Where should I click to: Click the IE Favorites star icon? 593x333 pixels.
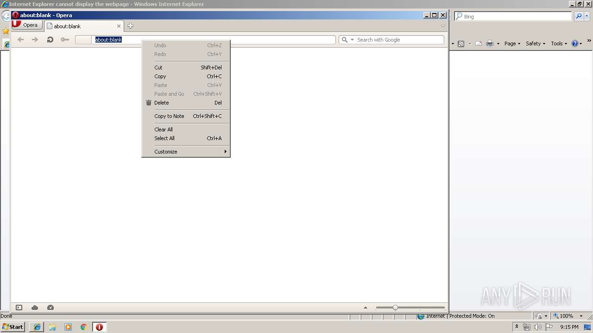coord(5,31)
